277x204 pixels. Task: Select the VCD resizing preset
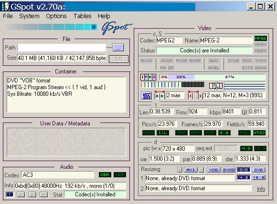pos(213,170)
